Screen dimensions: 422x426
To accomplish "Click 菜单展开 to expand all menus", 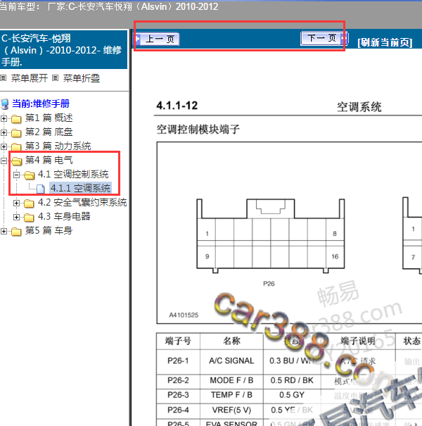I will pos(30,78).
